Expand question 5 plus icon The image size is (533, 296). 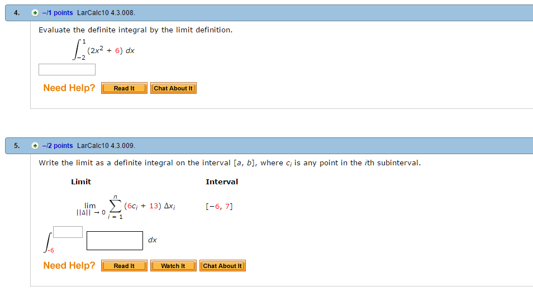tap(35, 146)
